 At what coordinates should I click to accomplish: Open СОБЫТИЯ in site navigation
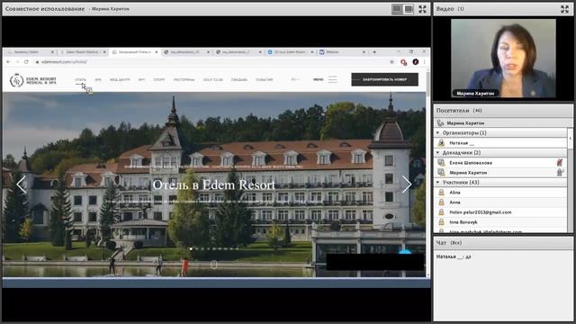[x=264, y=80]
